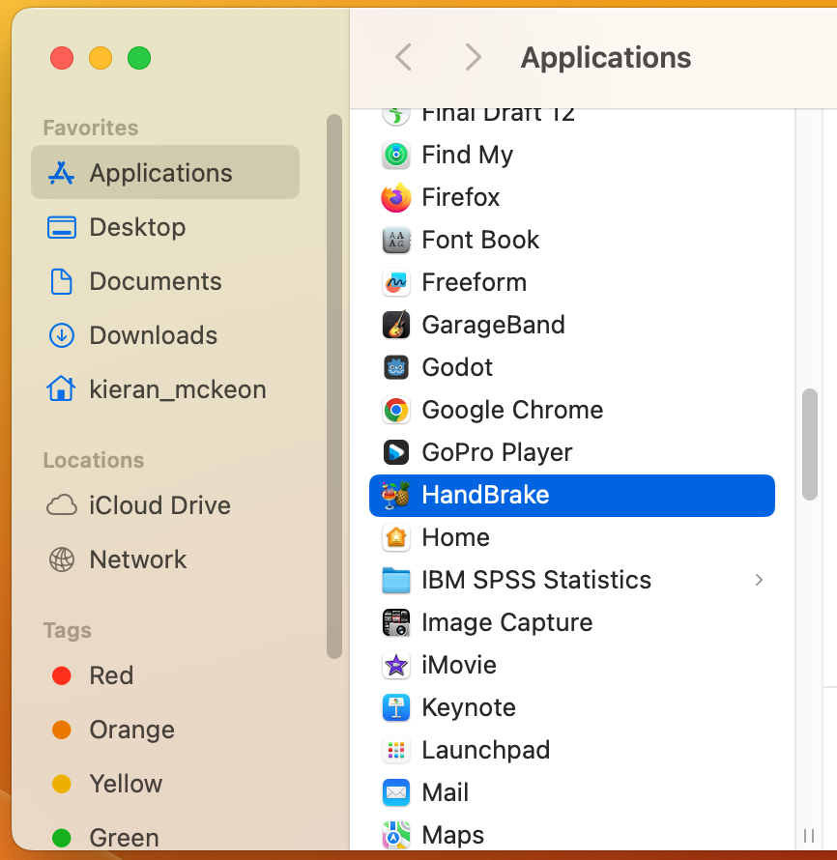837x860 pixels.
Task: Select the "Find My" name
Action: [468, 155]
